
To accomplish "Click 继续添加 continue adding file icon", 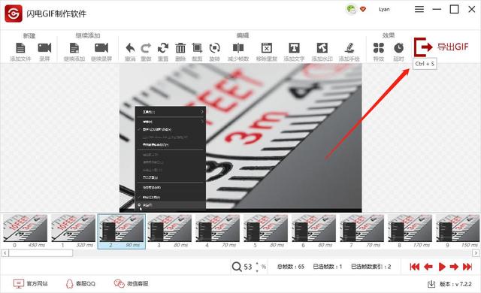I will point(74,48).
